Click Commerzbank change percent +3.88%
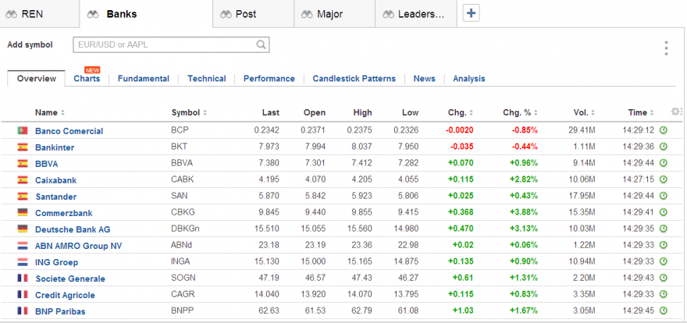Image resolution: width=687 pixels, height=323 pixels. coord(524,212)
